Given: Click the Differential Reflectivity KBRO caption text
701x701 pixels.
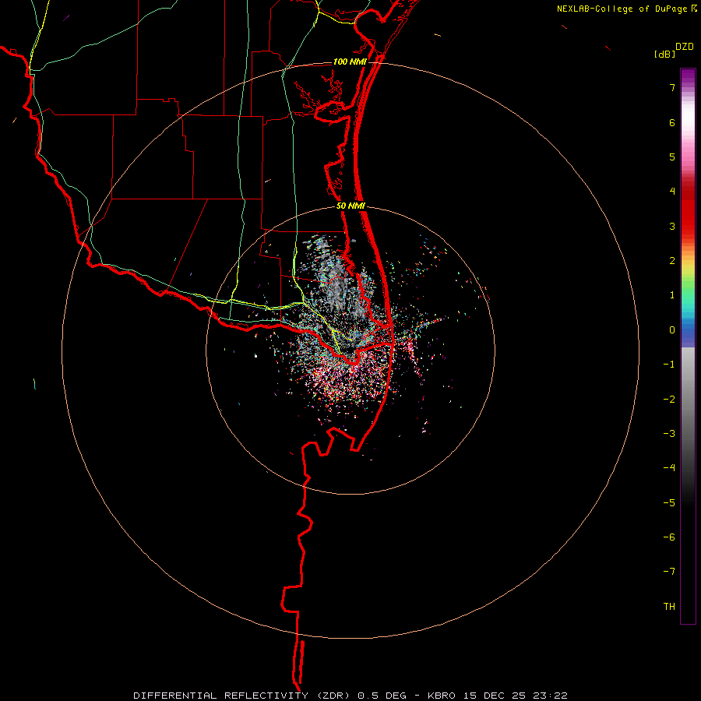Looking at the screenshot, I should [x=350, y=696].
